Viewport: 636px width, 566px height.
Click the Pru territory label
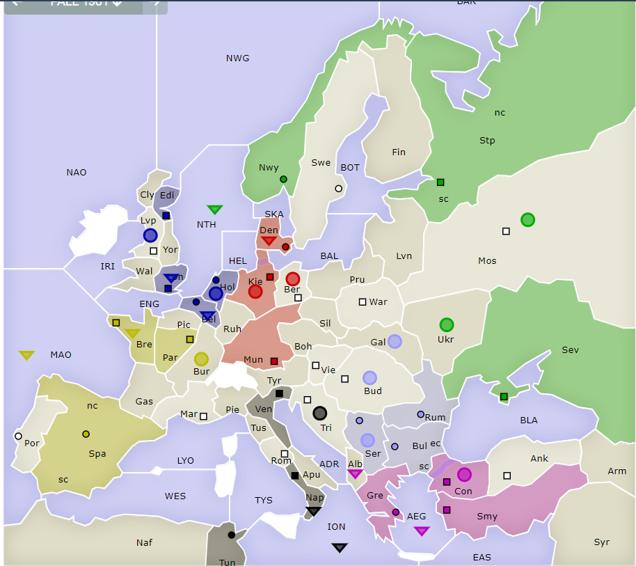point(358,280)
